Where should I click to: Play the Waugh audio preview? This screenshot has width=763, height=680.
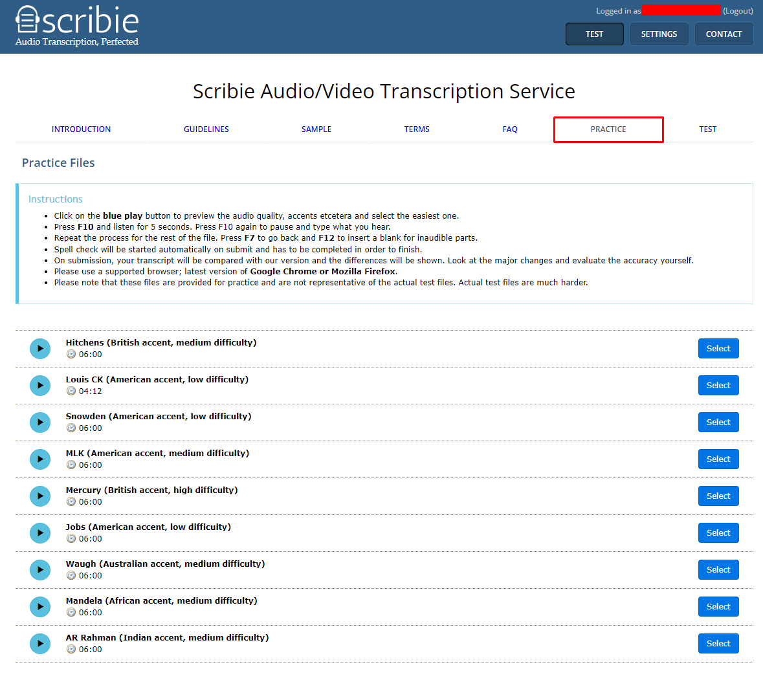(x=40, y=571)
